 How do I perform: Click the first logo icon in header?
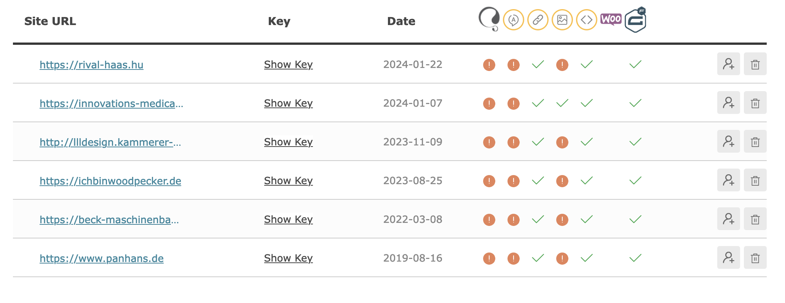point(489,19)
